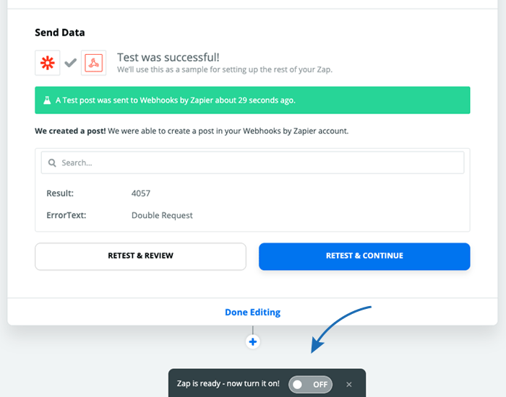This screenshot has width=506, height=397.
Task: Click the magnifier icon in the search box
Action: click(x=52, y=162)
